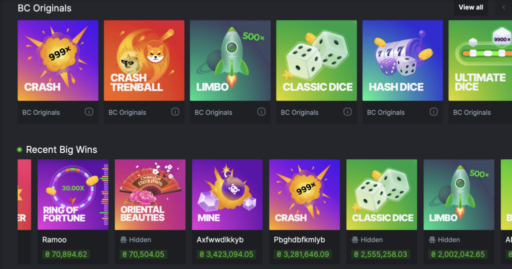512x269 pixels.
Task: Open the Hash Dice game tile
Action: [x=402, y=61]
